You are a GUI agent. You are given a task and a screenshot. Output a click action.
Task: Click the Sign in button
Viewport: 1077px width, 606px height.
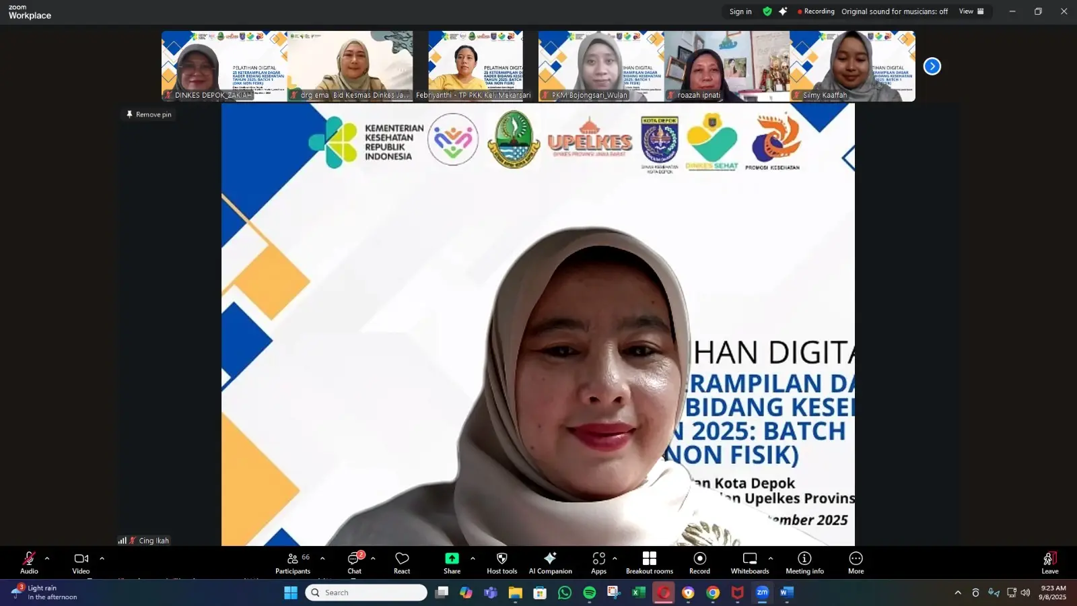740,11
